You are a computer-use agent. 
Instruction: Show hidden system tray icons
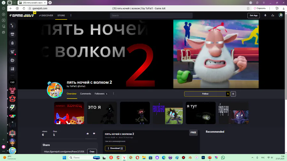(253, 158)
